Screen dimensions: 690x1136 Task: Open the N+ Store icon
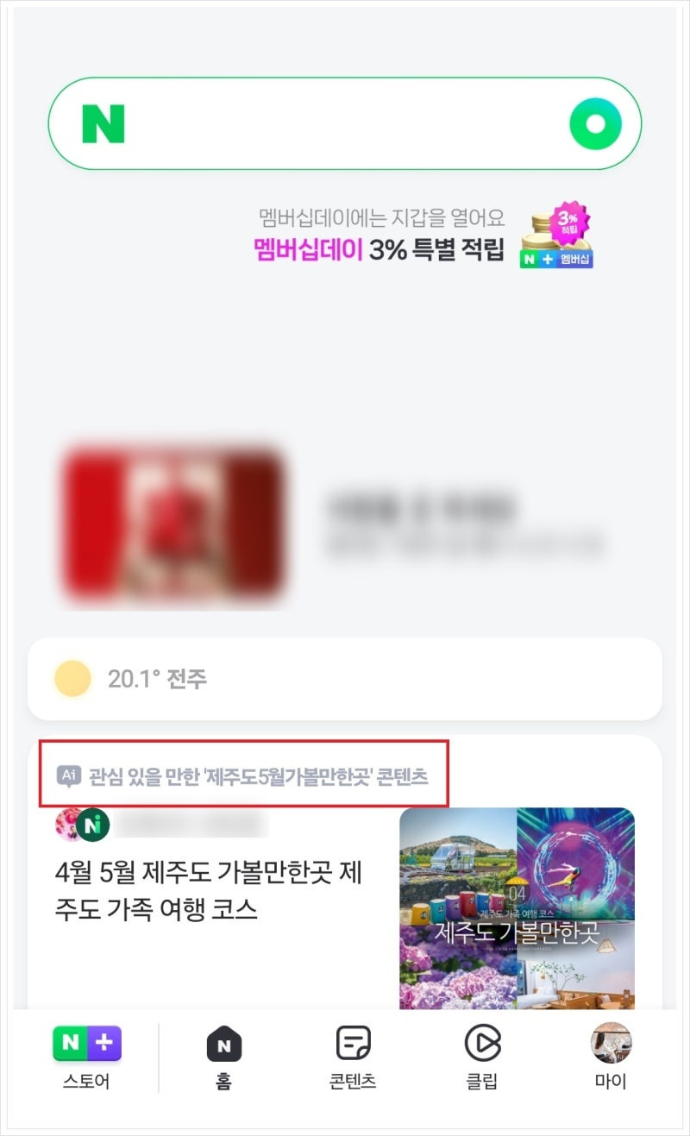[x=86, y=1043]
